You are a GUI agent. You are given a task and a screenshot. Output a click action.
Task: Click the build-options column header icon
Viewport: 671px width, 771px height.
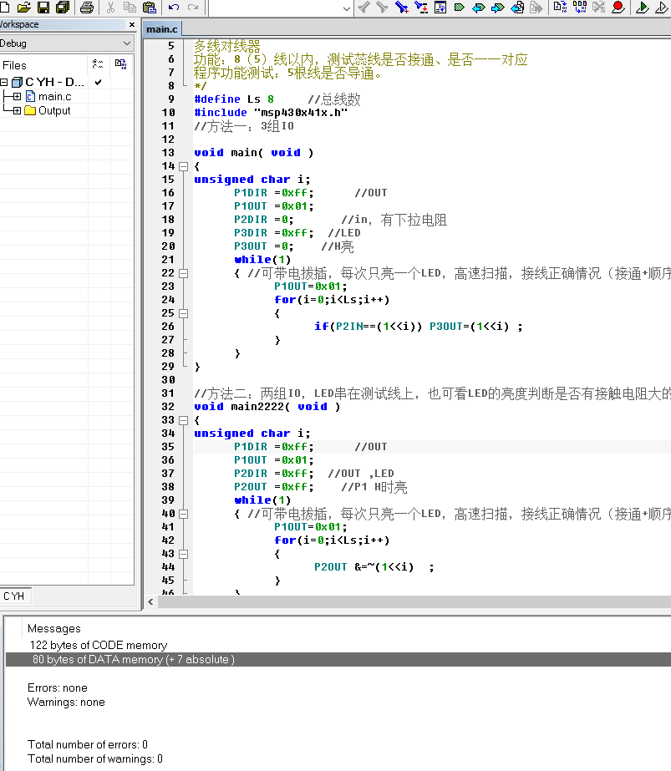[98, 64]
